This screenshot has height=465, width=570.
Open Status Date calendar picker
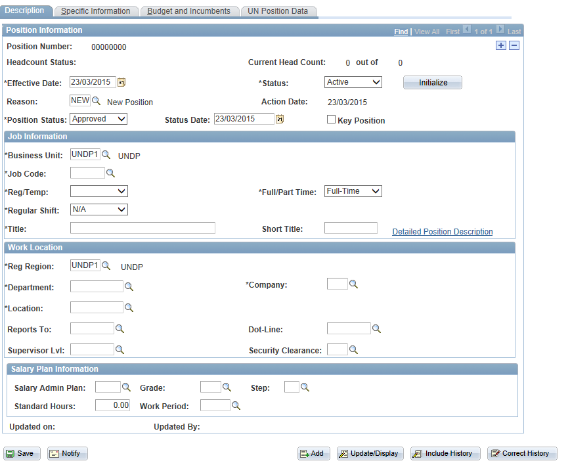click(280, 119)
